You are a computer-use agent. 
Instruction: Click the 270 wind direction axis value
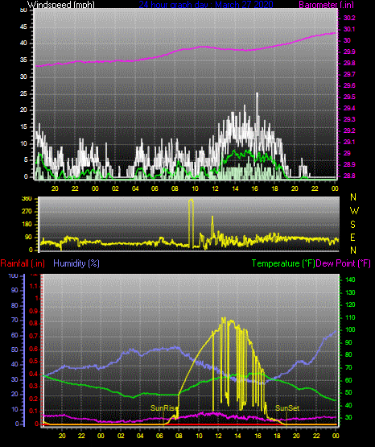(x=27, y=212)
